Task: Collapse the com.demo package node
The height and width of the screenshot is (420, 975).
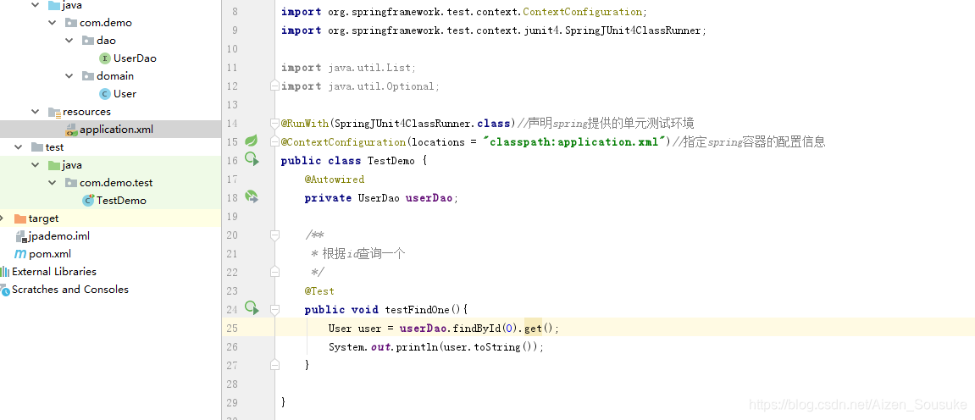Action: (53, 22)
